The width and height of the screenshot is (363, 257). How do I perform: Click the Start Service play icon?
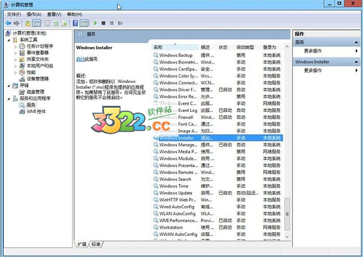point(96,23)
